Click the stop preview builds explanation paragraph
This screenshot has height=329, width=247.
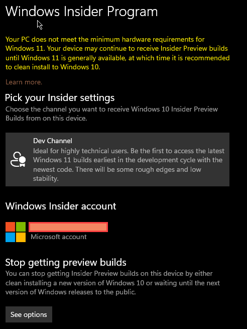tap(112, 283)
